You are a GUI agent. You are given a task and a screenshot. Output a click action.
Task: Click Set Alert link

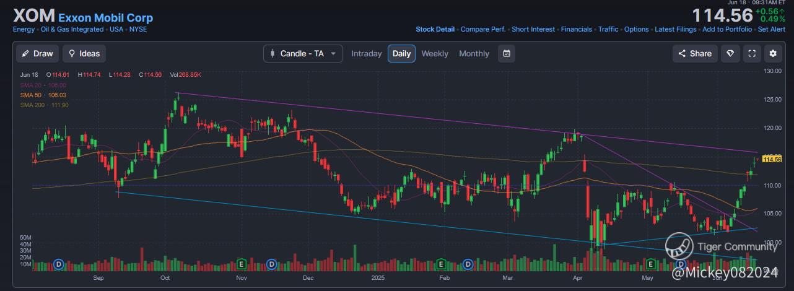point(772,29)
